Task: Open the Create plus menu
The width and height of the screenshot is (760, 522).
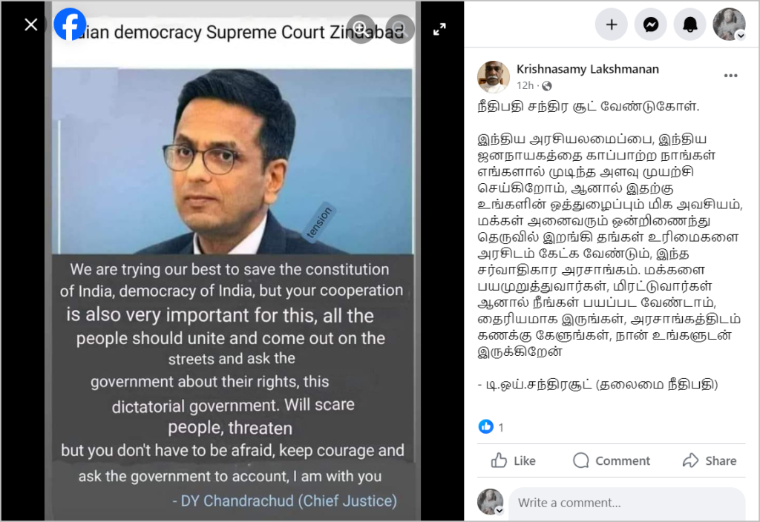Action: 612,24
